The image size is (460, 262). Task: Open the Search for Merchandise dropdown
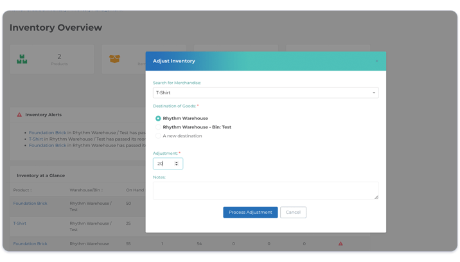click(265, 92)
